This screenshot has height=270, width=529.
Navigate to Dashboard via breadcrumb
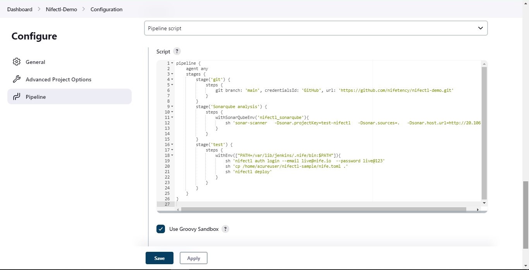[19, 9]
